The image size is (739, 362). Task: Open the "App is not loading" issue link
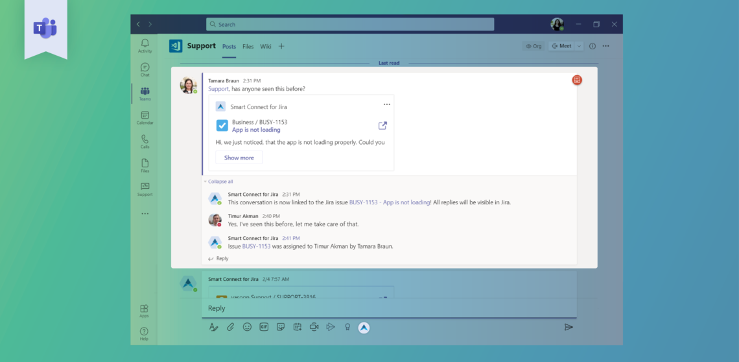point(256,130)
